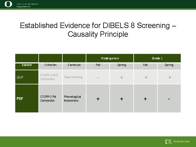Viewport: 196px width, 147px height.
Task: Select the Criterion column header
Action: click(51, 66)
